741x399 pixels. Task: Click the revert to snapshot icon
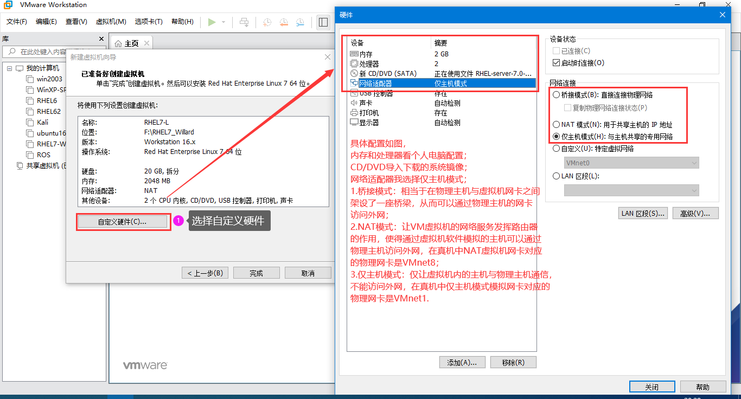coord(284,22)
